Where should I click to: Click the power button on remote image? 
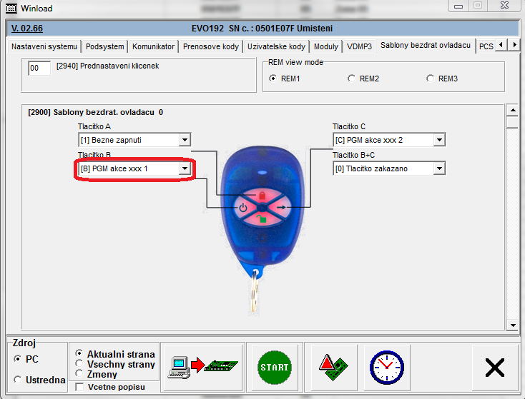tap(243, 208)
